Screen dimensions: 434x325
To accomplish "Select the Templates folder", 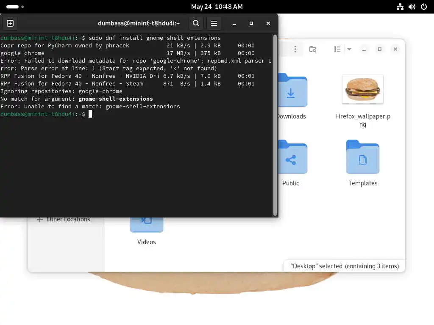I will click(x=363, y=157).
